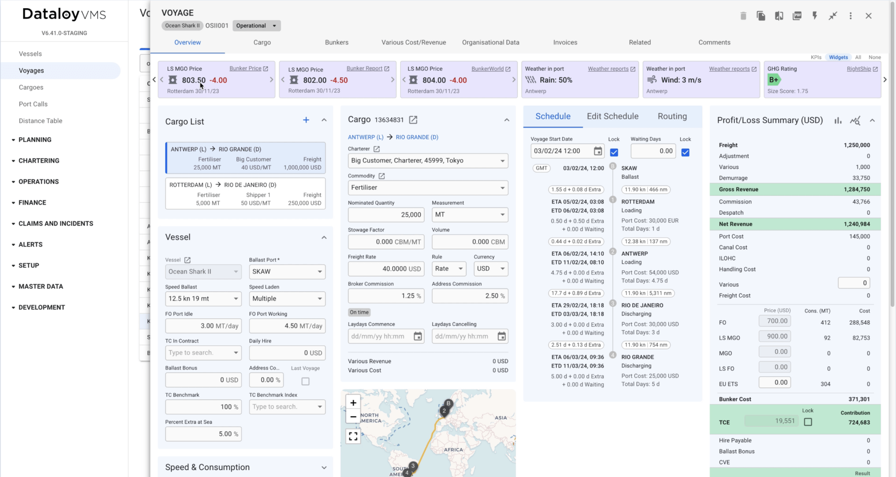
Task: Add a new cargo with the plus icon
Action: point(306,120)
